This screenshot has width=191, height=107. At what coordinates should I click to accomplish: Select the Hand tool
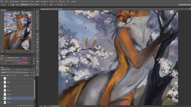pos(37,62)
